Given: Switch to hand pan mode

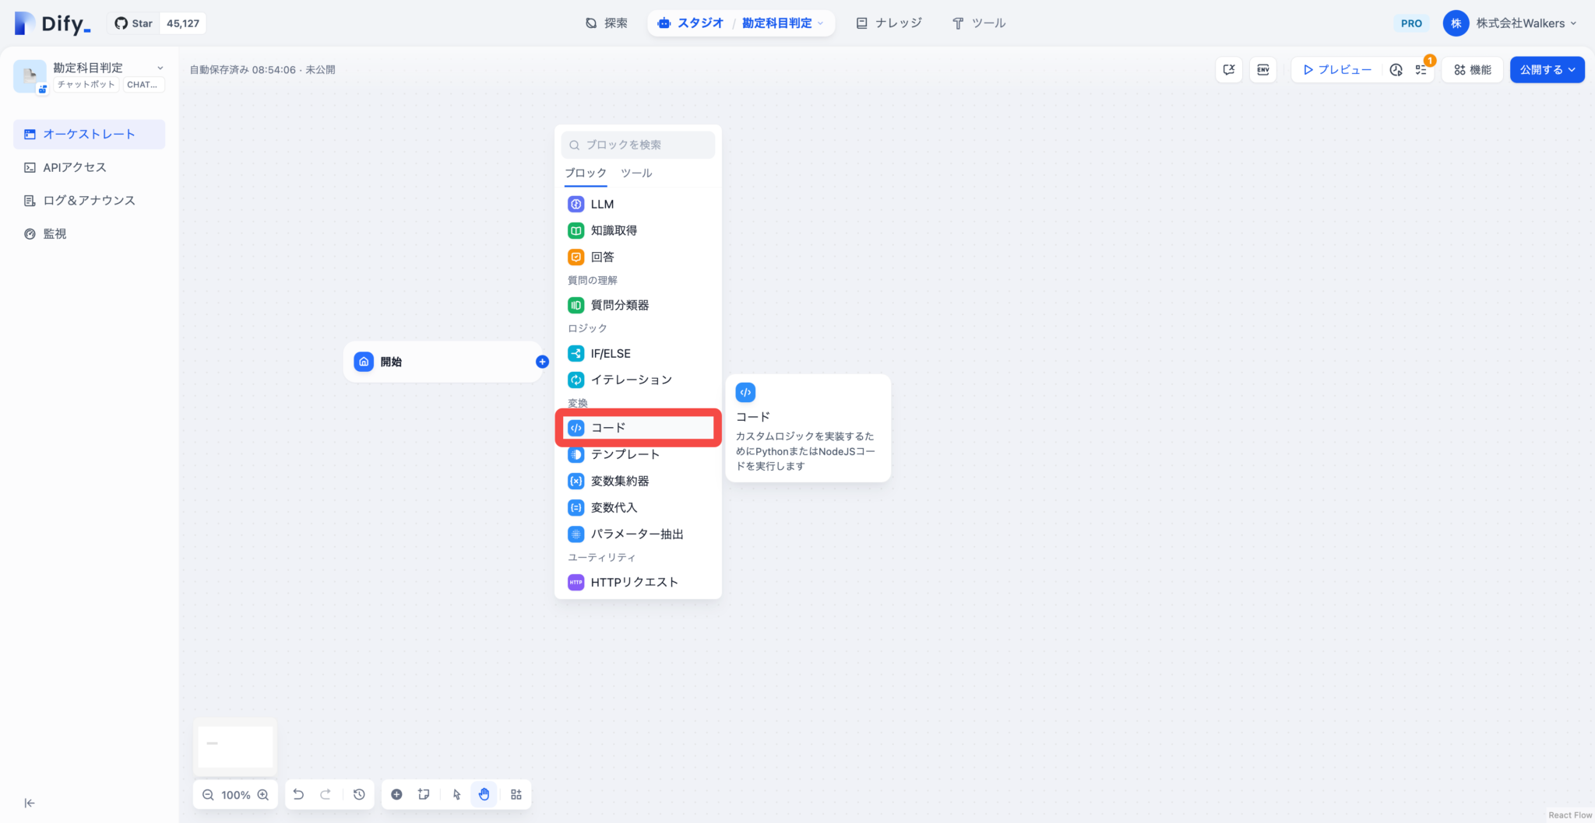Looking at the screenshot, I should pos(484,794).
